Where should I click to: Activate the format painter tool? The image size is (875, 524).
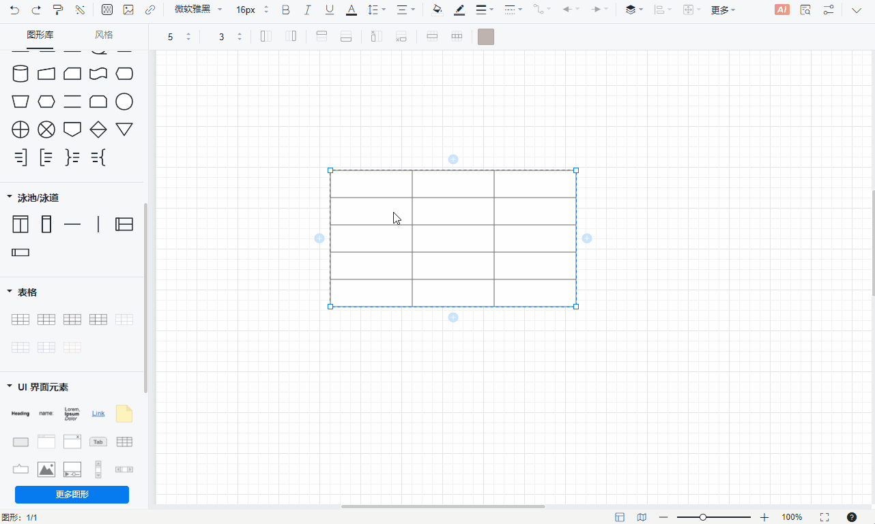pos(58,10)
